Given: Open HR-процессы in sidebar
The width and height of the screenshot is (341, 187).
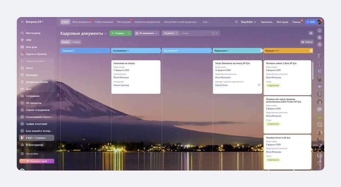Looking at the screenshot, I should [x=34, y=103].
